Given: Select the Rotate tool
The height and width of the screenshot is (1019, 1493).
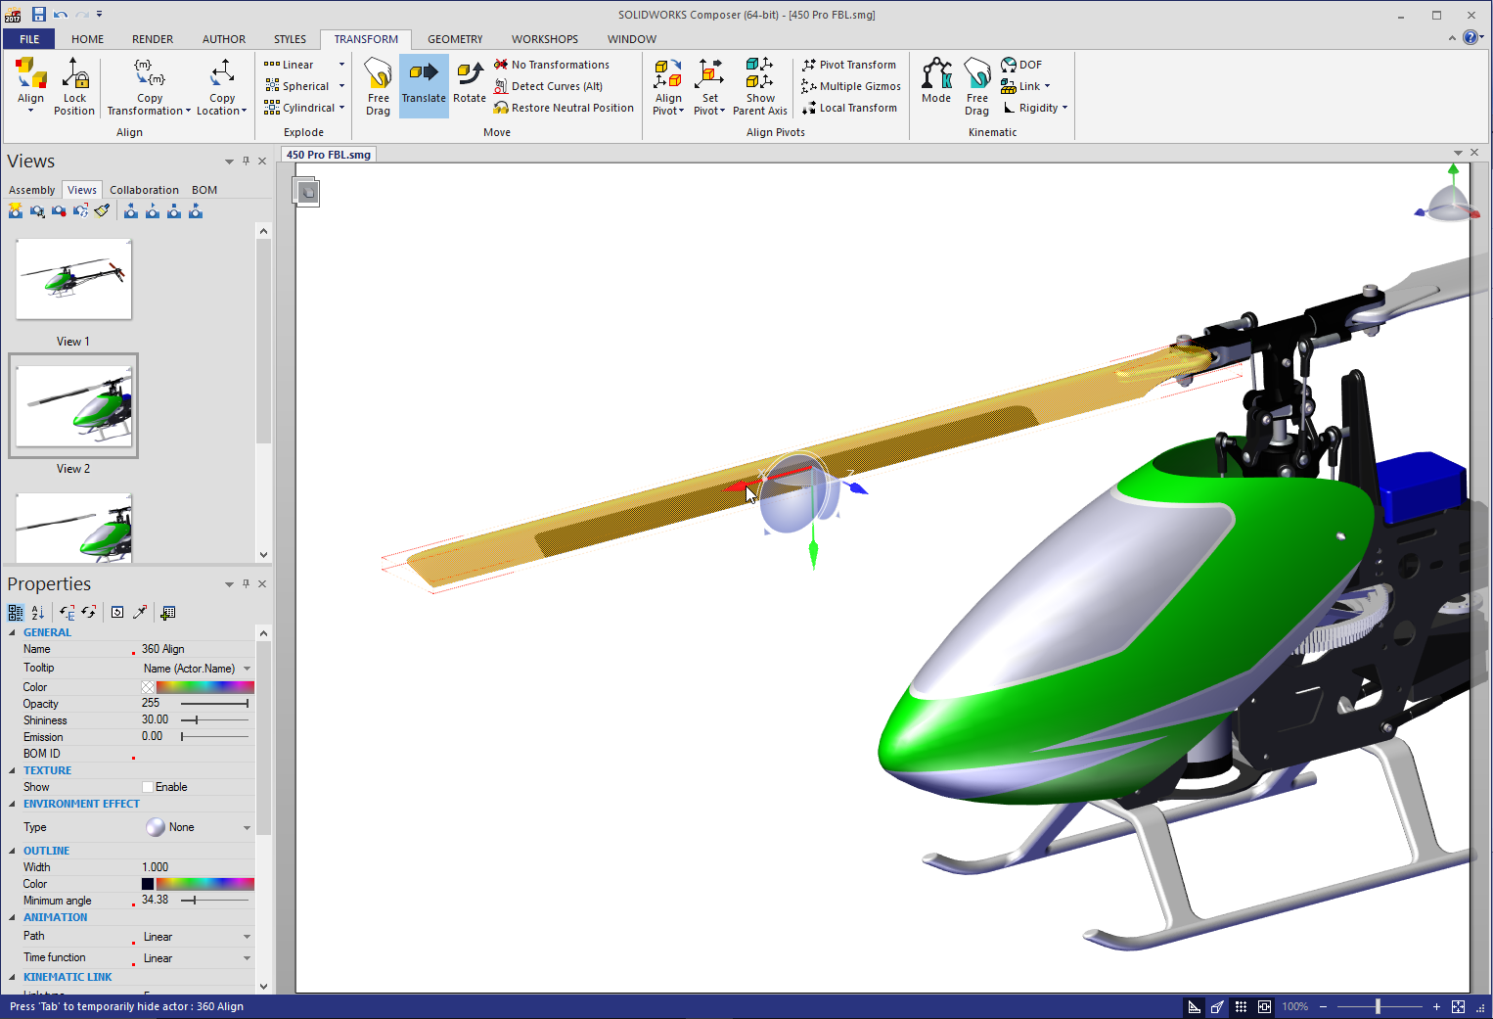Looking at the screenshot, I should [x=469, y=83].
